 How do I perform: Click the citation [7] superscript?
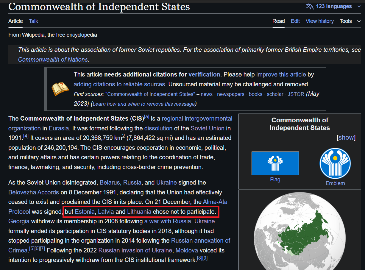click(x=43, y=249)
